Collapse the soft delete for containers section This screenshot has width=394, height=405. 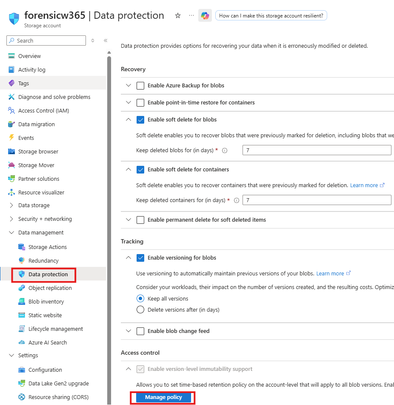point(128,169)
